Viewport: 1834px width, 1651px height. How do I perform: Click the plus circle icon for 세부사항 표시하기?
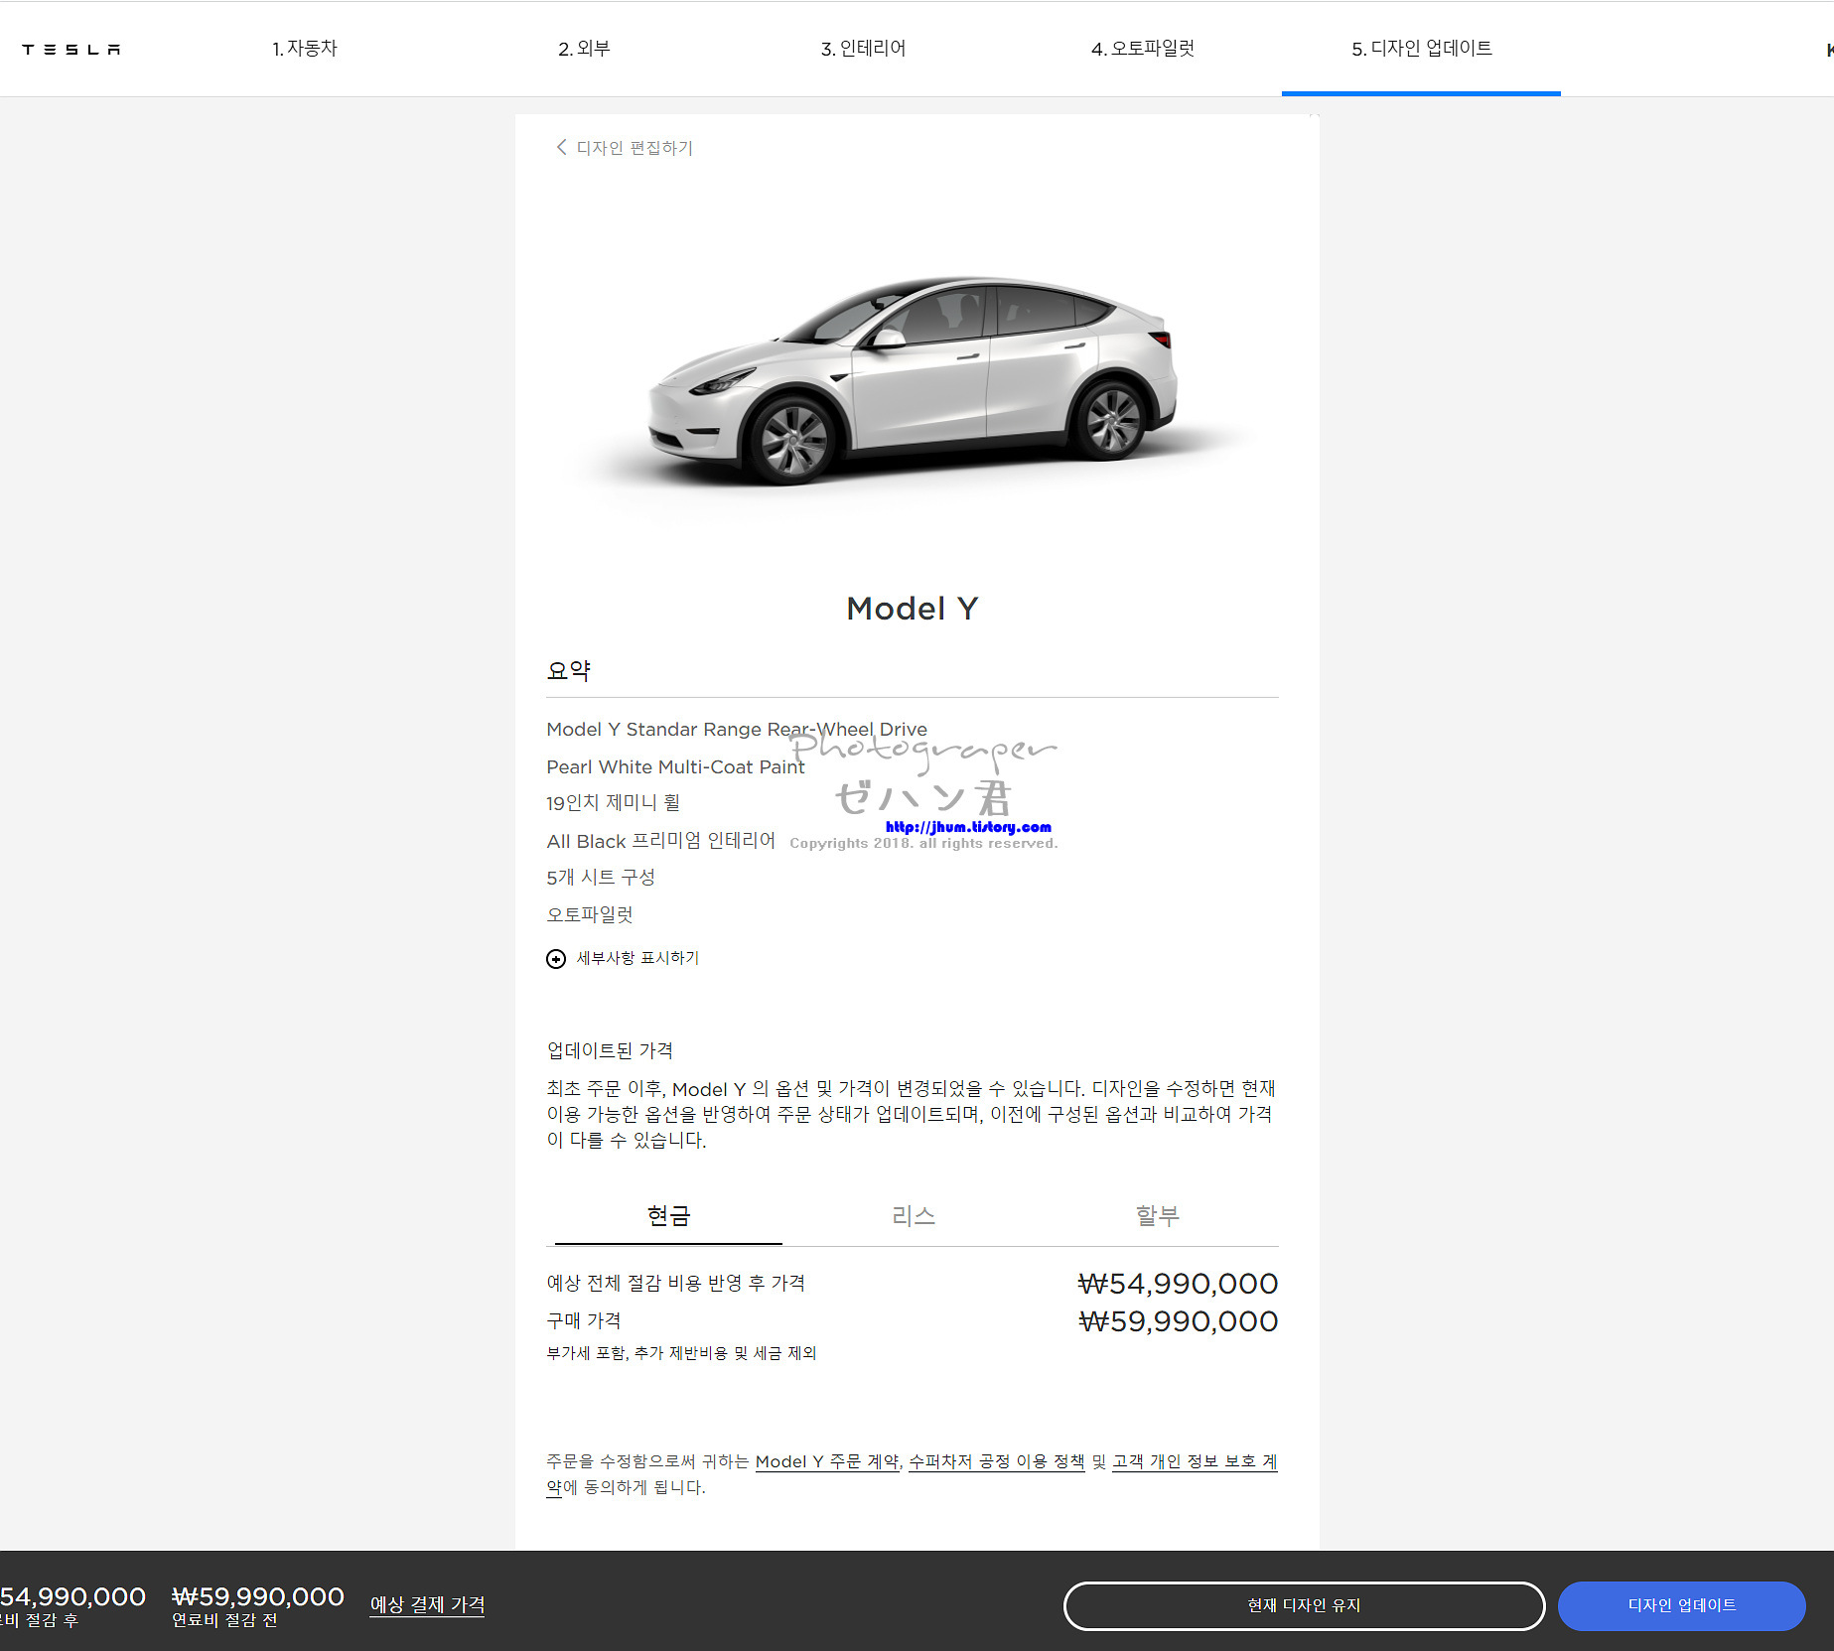coord(556,958)
